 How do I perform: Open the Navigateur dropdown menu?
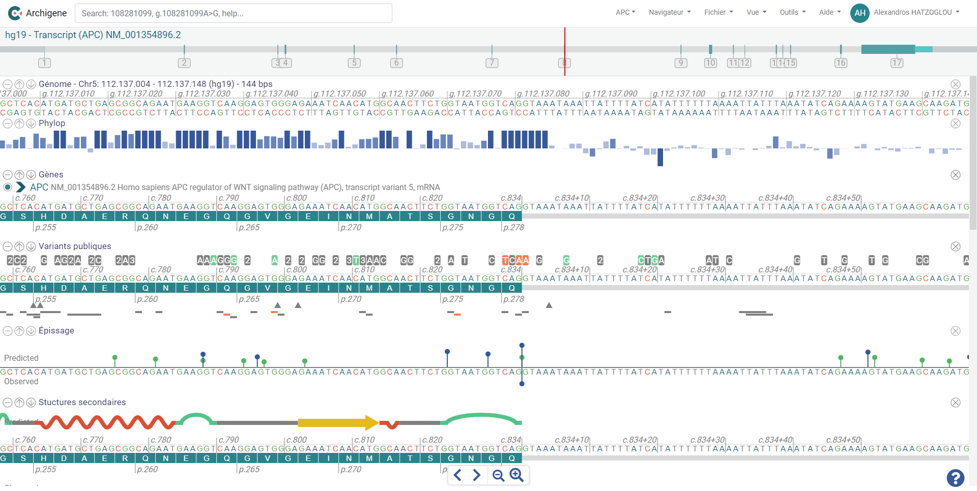[x=669, y=13]
